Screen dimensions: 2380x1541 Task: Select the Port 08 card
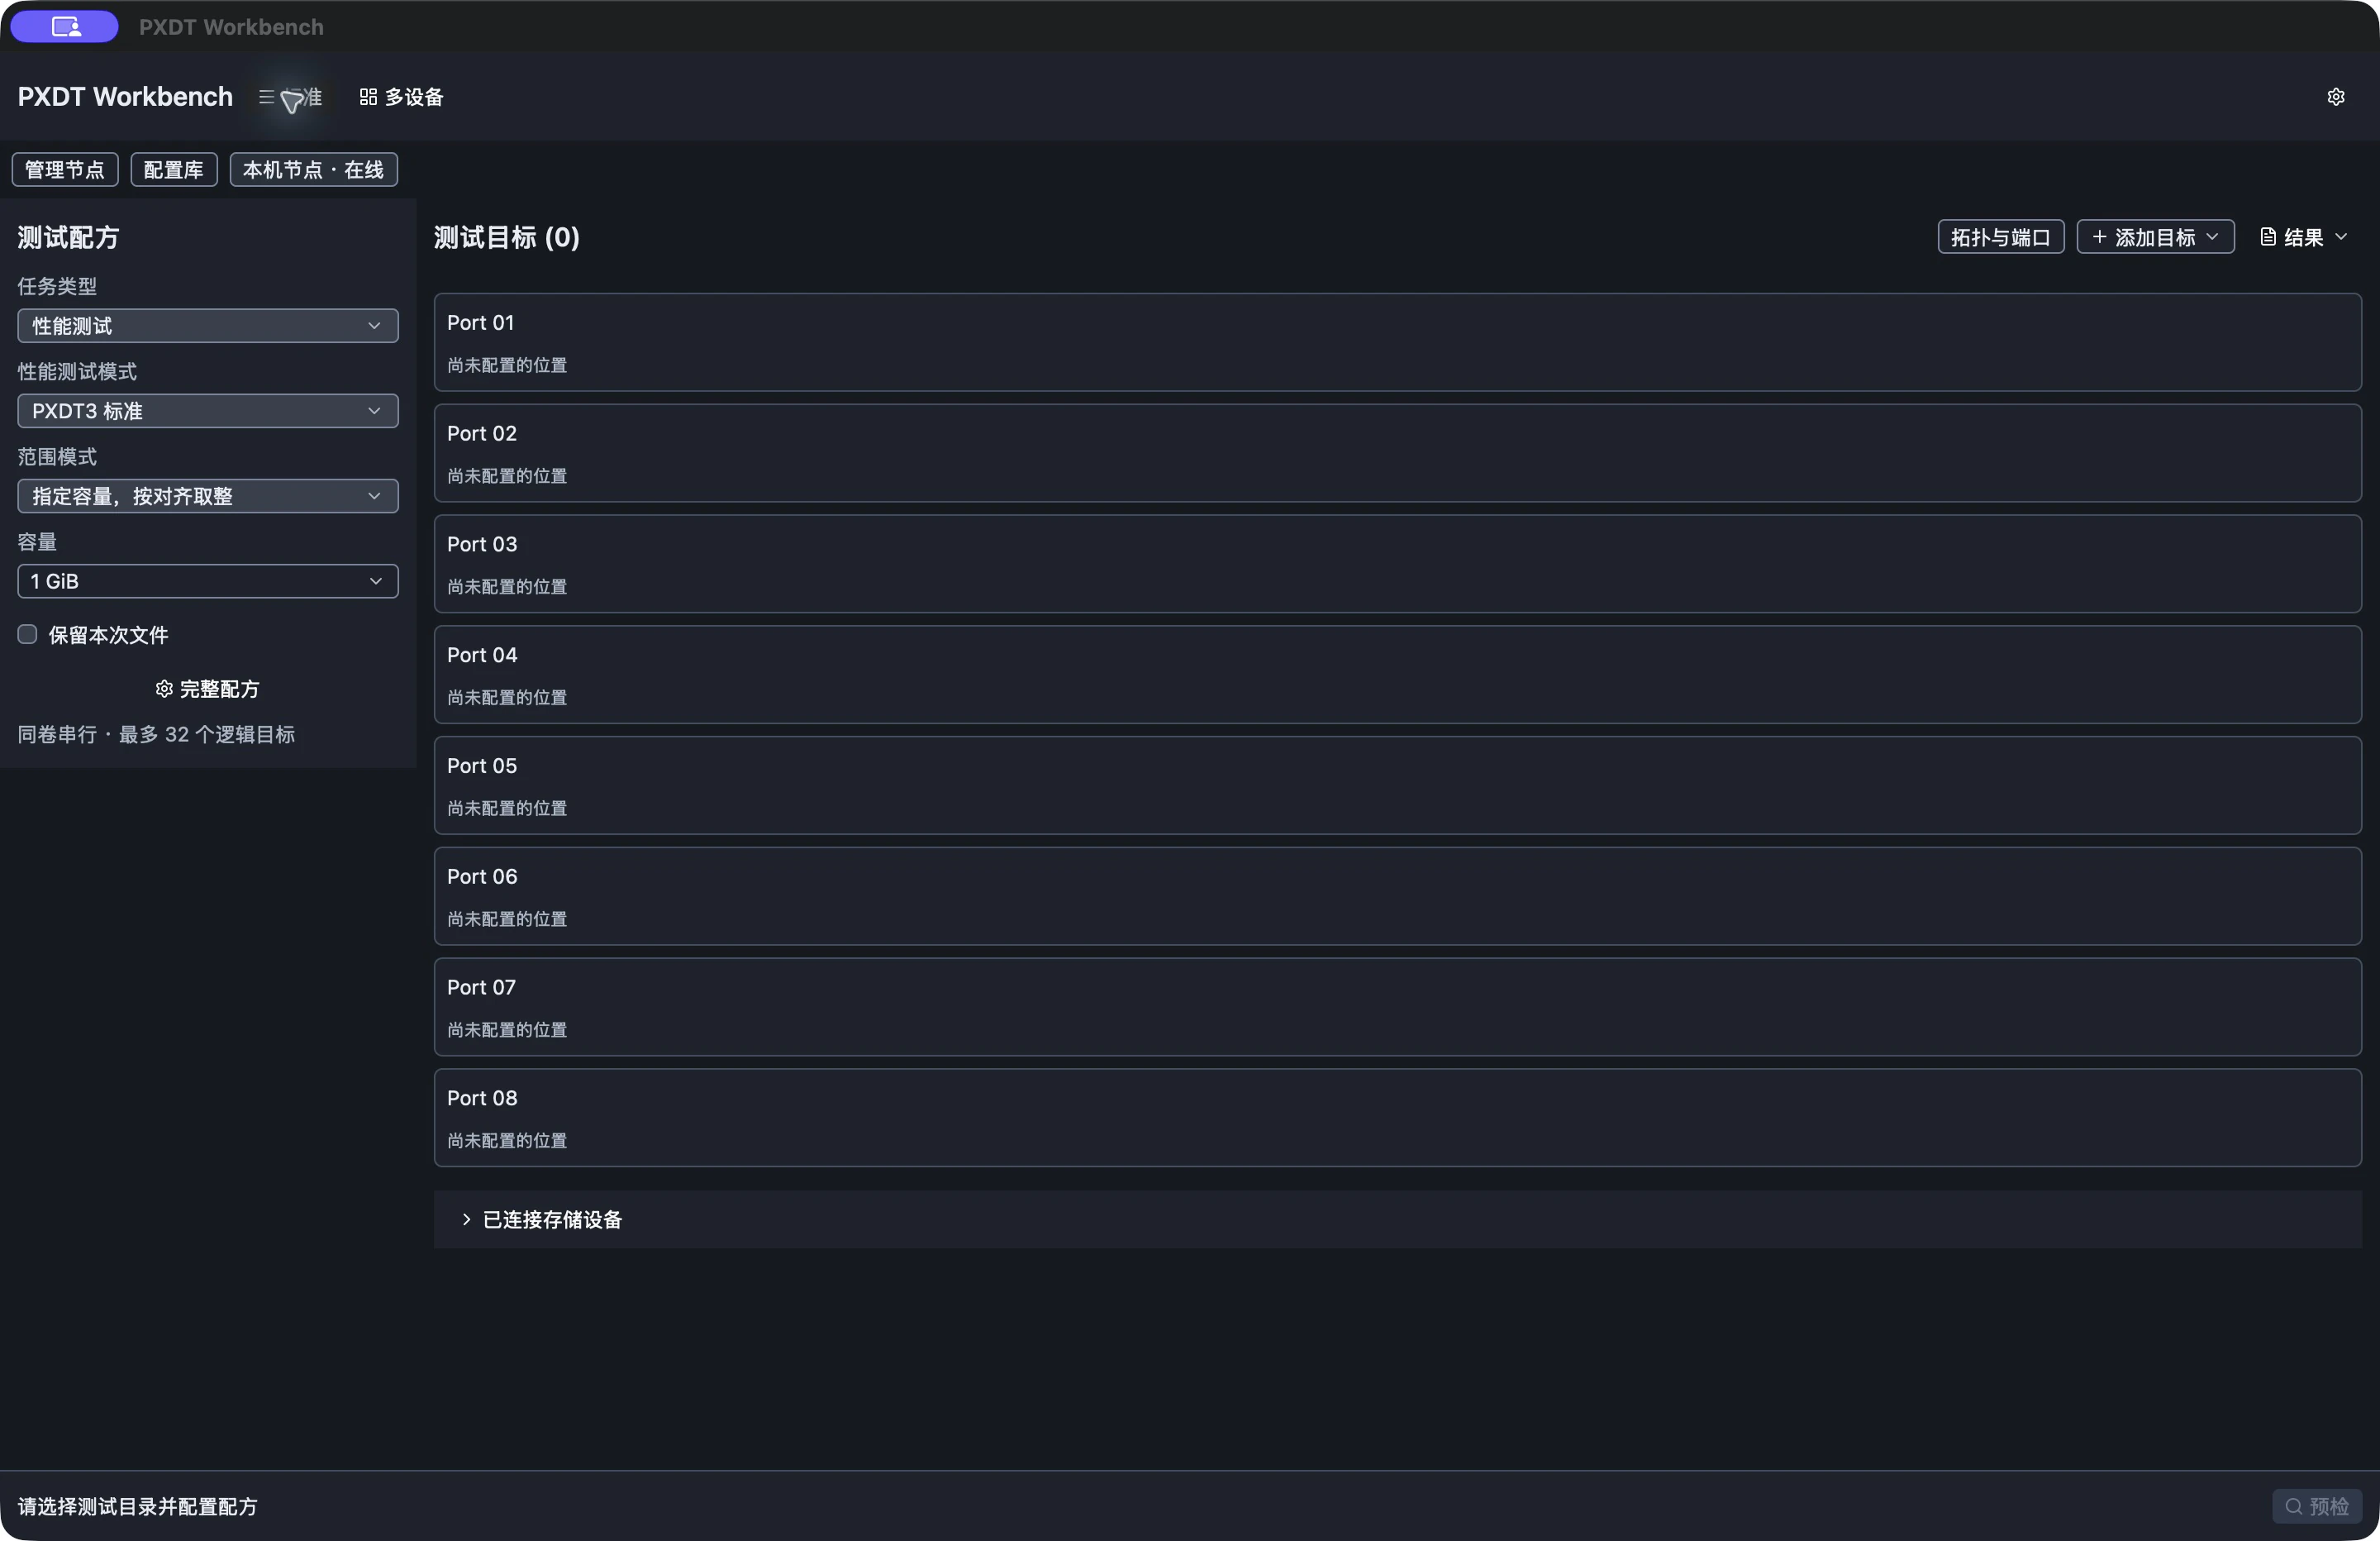pyautogui.click(x=1397, y=1118)
